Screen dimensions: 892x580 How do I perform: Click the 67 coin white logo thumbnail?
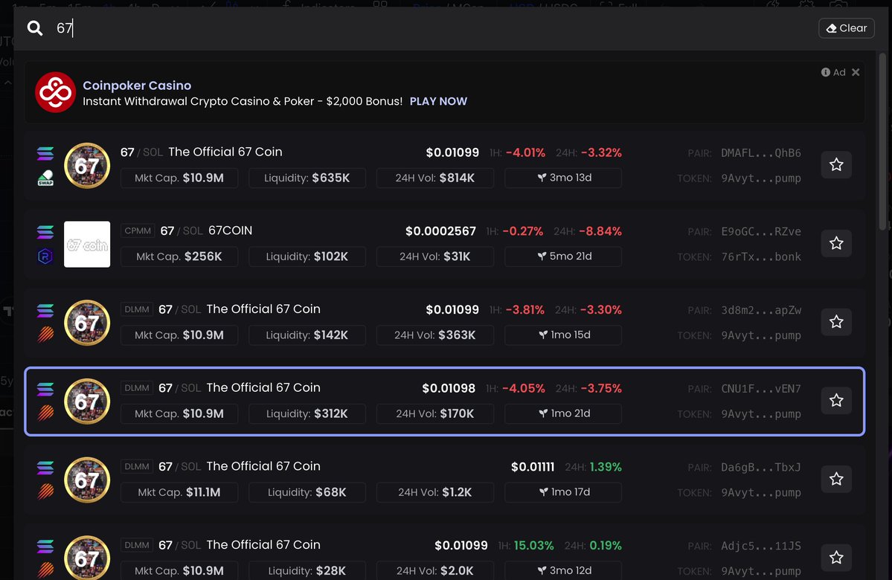(x=87, y=244)
